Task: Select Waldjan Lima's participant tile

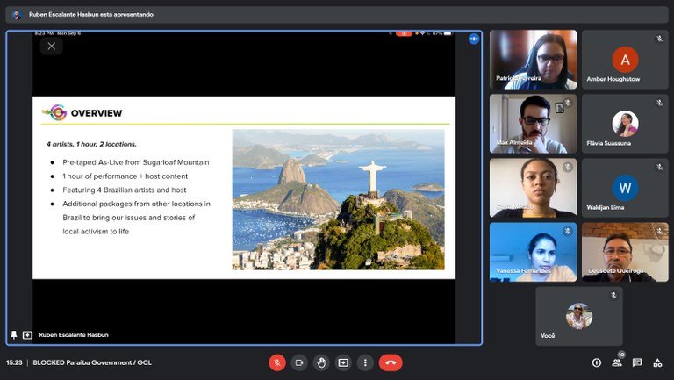Action: (625, 188)
